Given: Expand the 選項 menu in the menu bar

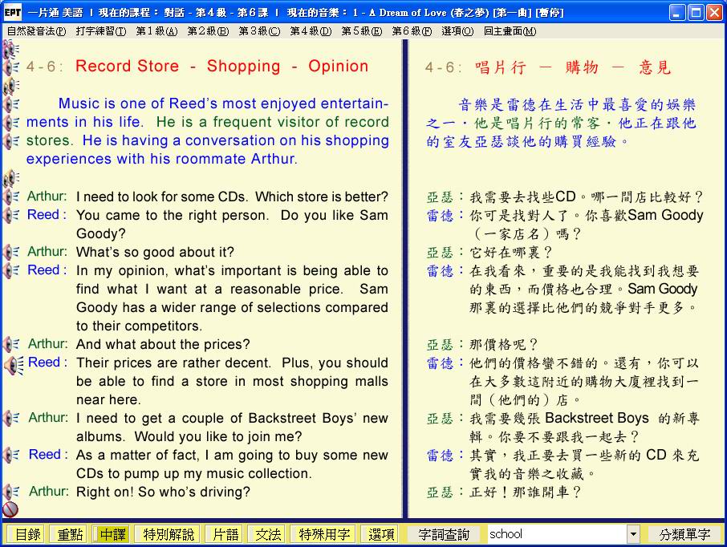Looking at the screenshot, I should (457, 31).
